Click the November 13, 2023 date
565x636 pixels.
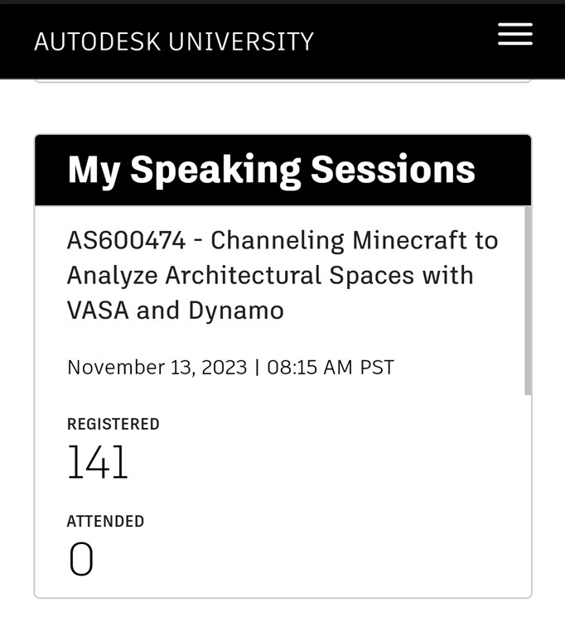(x=157, y=367)
